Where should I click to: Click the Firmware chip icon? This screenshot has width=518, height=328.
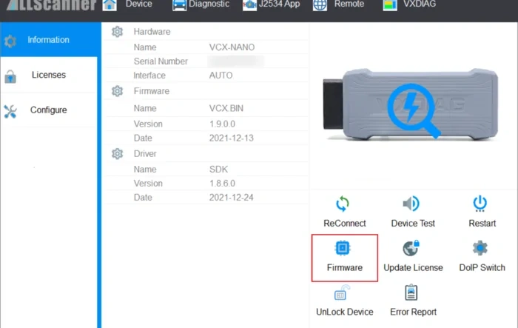[x=343, y=247]
